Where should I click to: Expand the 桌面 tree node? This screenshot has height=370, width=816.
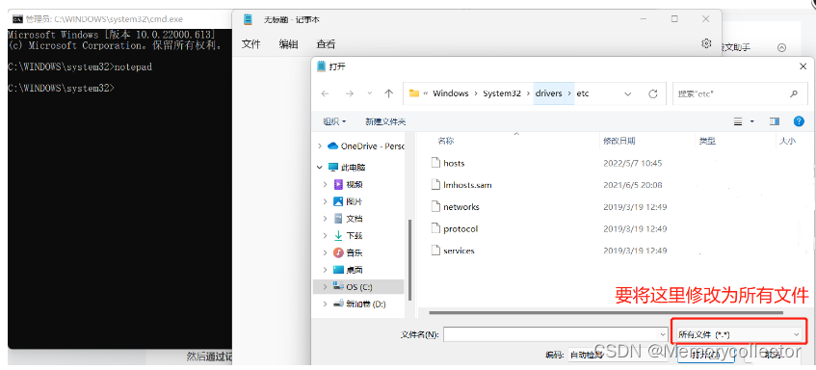(326, 270)
